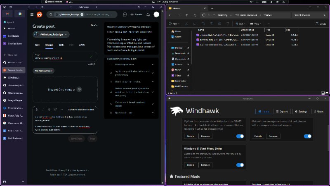This screenshot has width=330, height=186.
Task: Open the New dropdown in File Explorer
Action: [174, 24]
